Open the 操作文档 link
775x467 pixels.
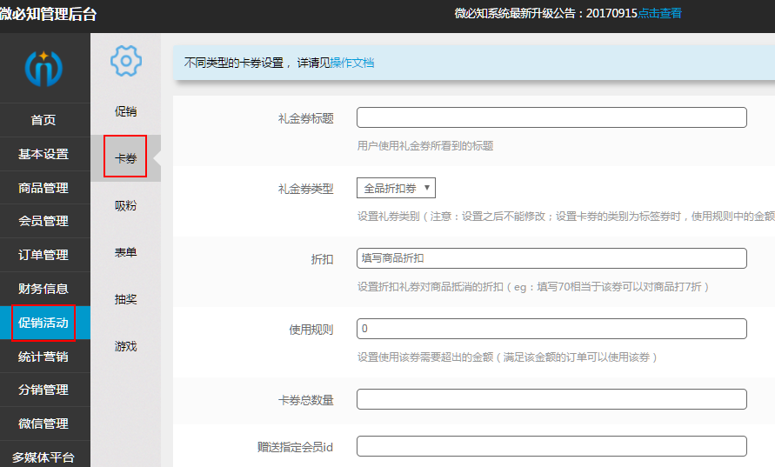click(x=352, y=63)
